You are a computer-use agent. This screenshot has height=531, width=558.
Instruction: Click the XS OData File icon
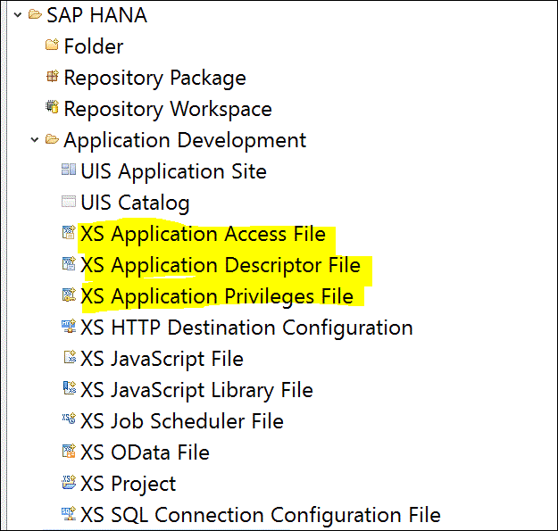point(69,451)
